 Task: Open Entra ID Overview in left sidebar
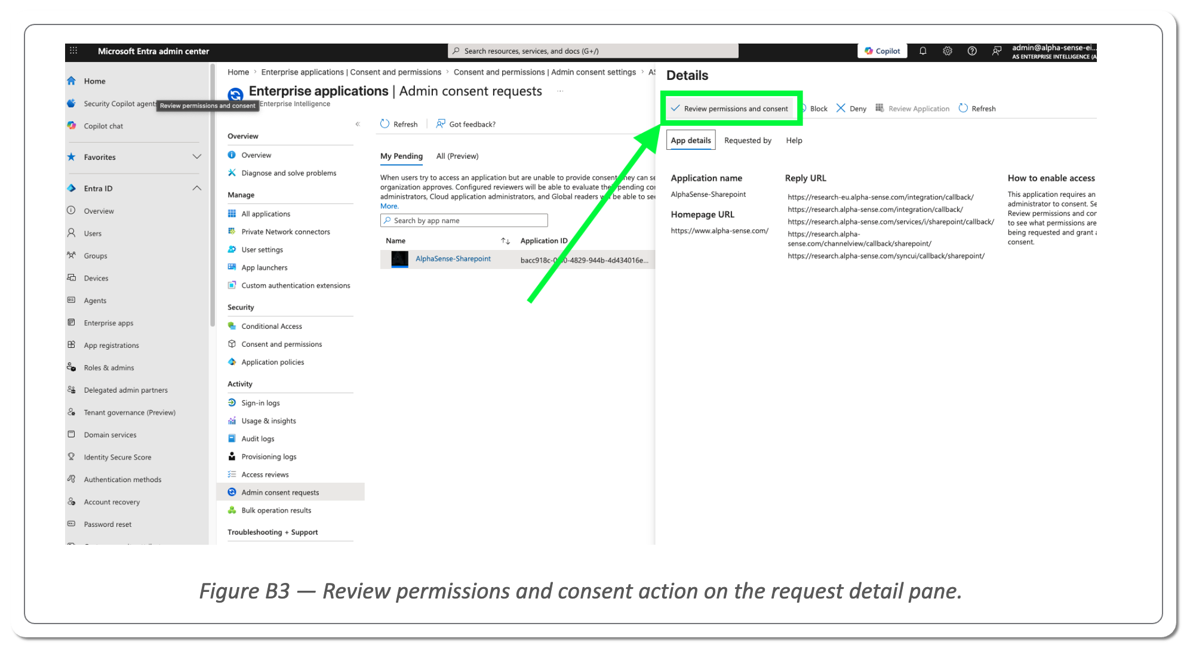click(99, 211)
